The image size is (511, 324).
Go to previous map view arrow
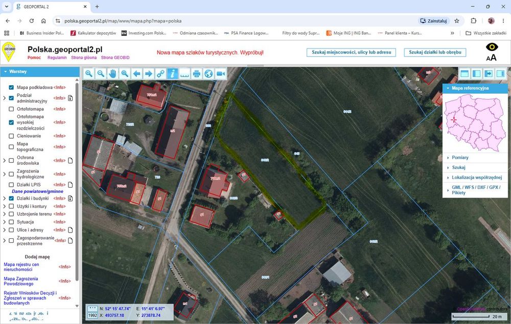[x=136, y=74]
